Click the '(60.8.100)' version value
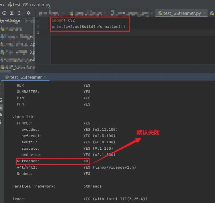This screenshot has height=203, width=215. [x=104, y=142]
